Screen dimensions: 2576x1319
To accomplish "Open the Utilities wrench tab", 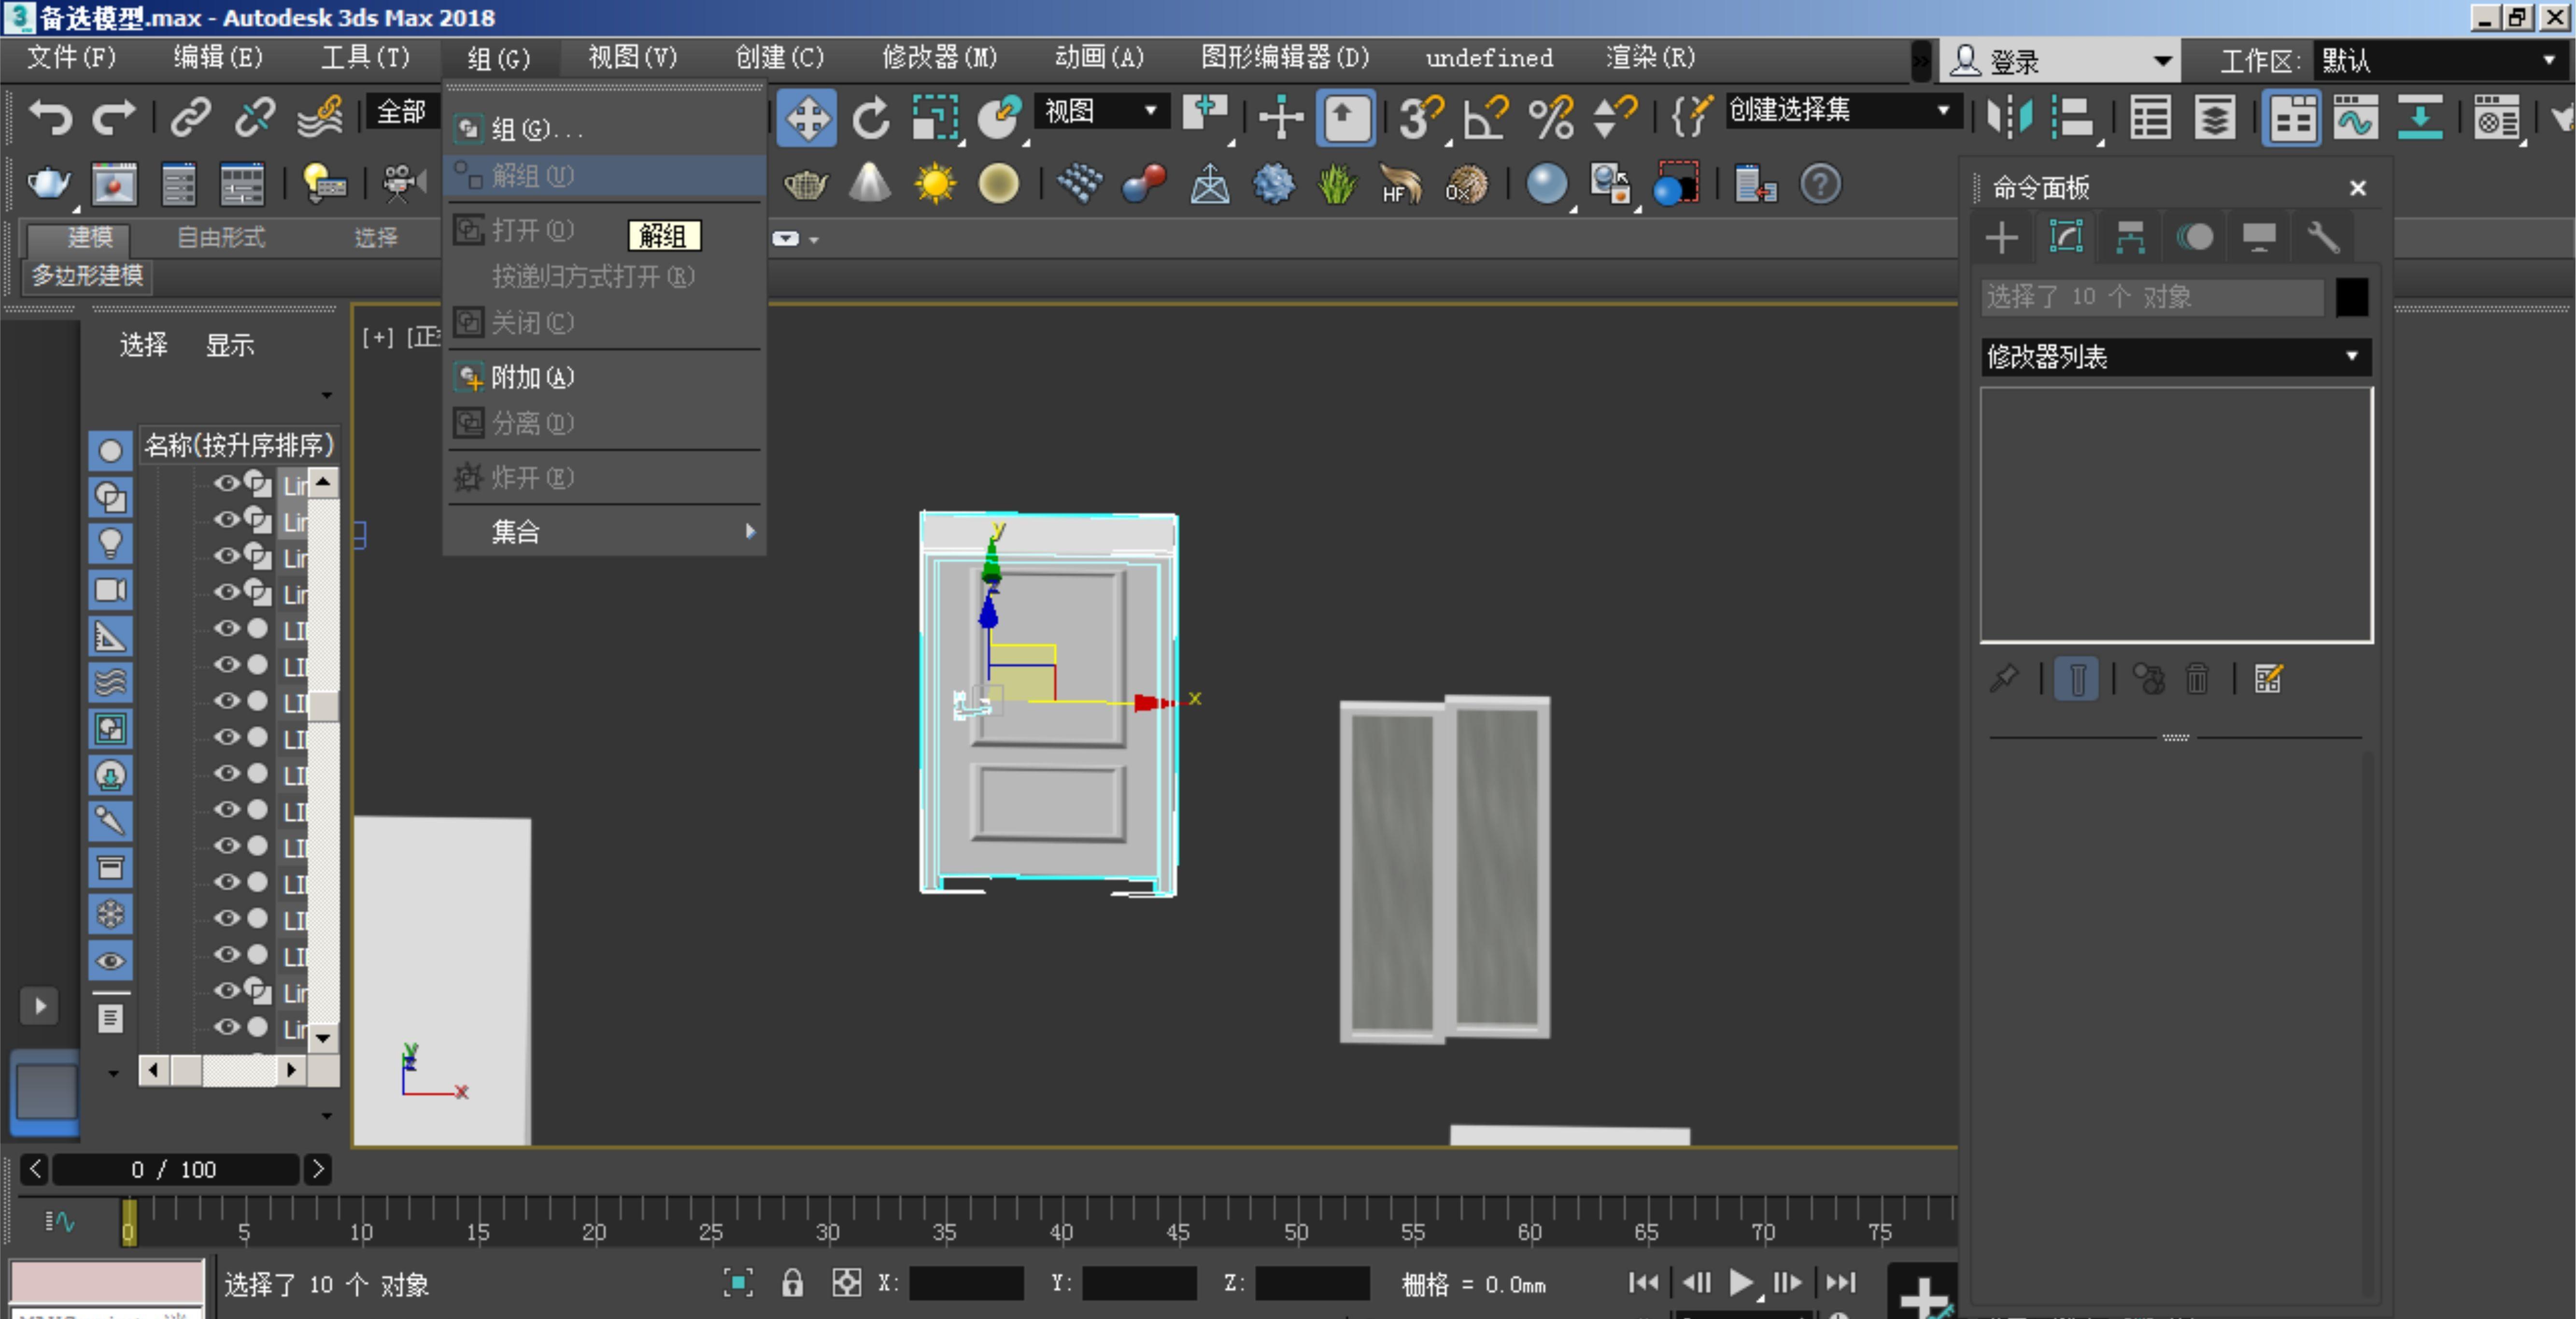I will point(2323,238).
